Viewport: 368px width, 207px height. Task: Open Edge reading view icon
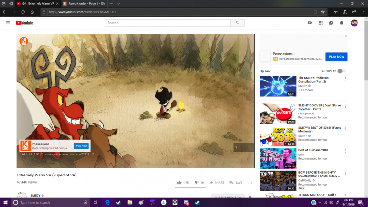pyautogui.click(x=315, y=12)
